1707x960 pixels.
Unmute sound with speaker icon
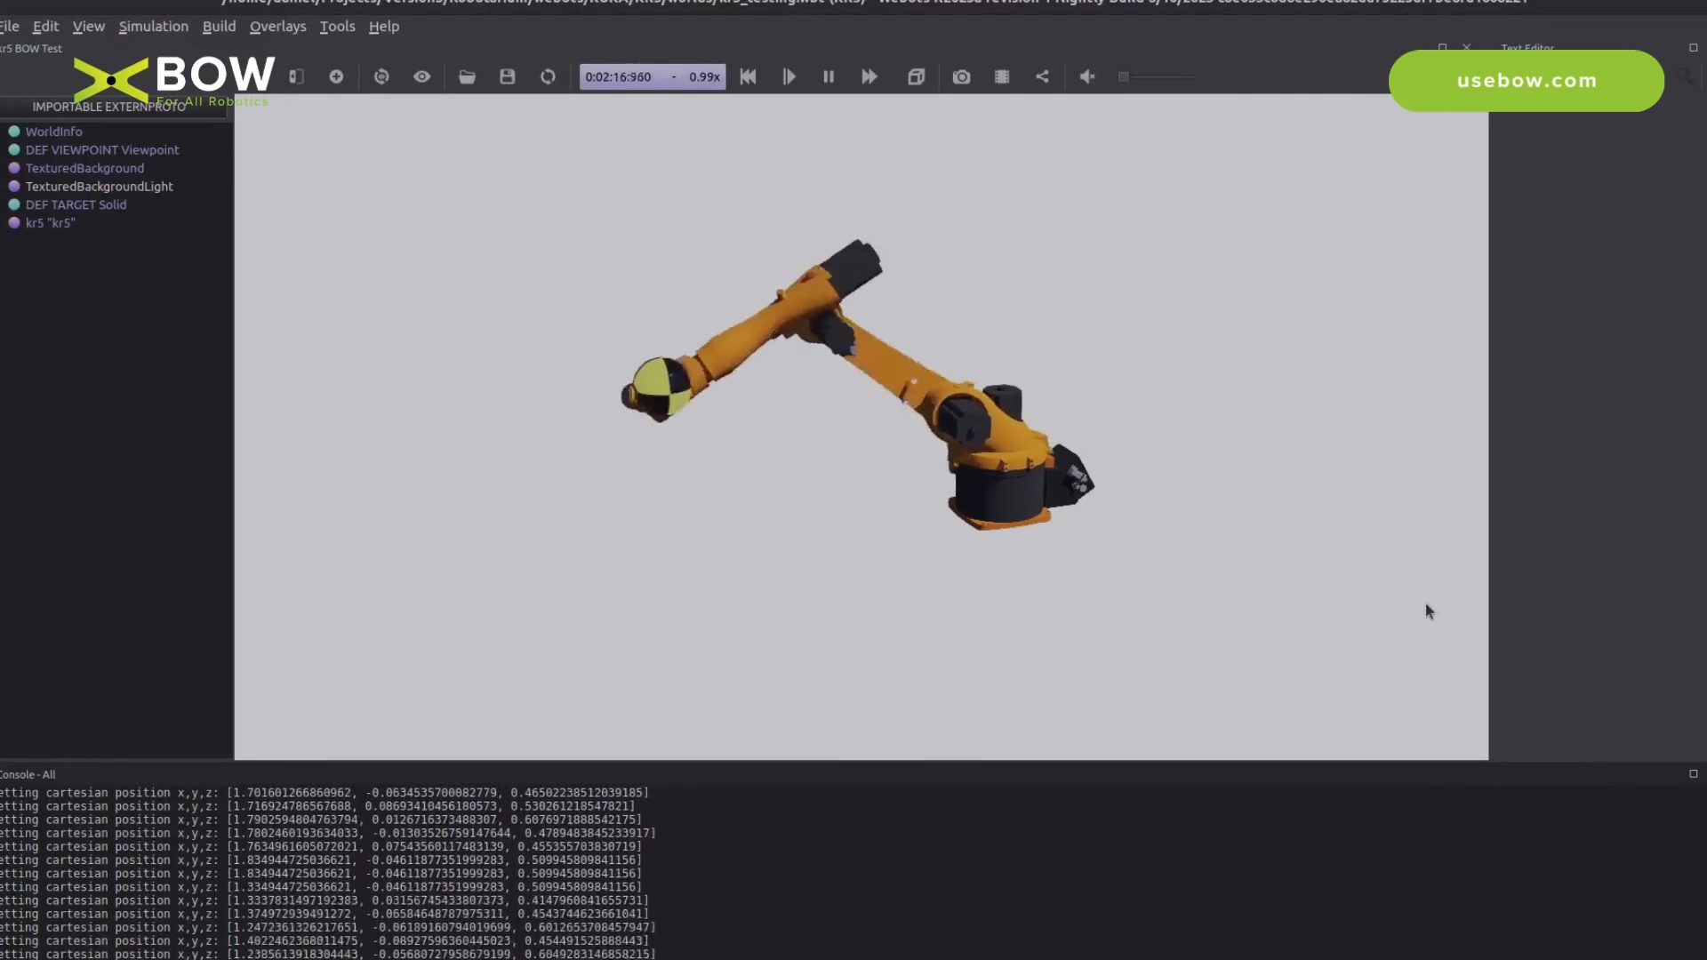(1086, 77)
